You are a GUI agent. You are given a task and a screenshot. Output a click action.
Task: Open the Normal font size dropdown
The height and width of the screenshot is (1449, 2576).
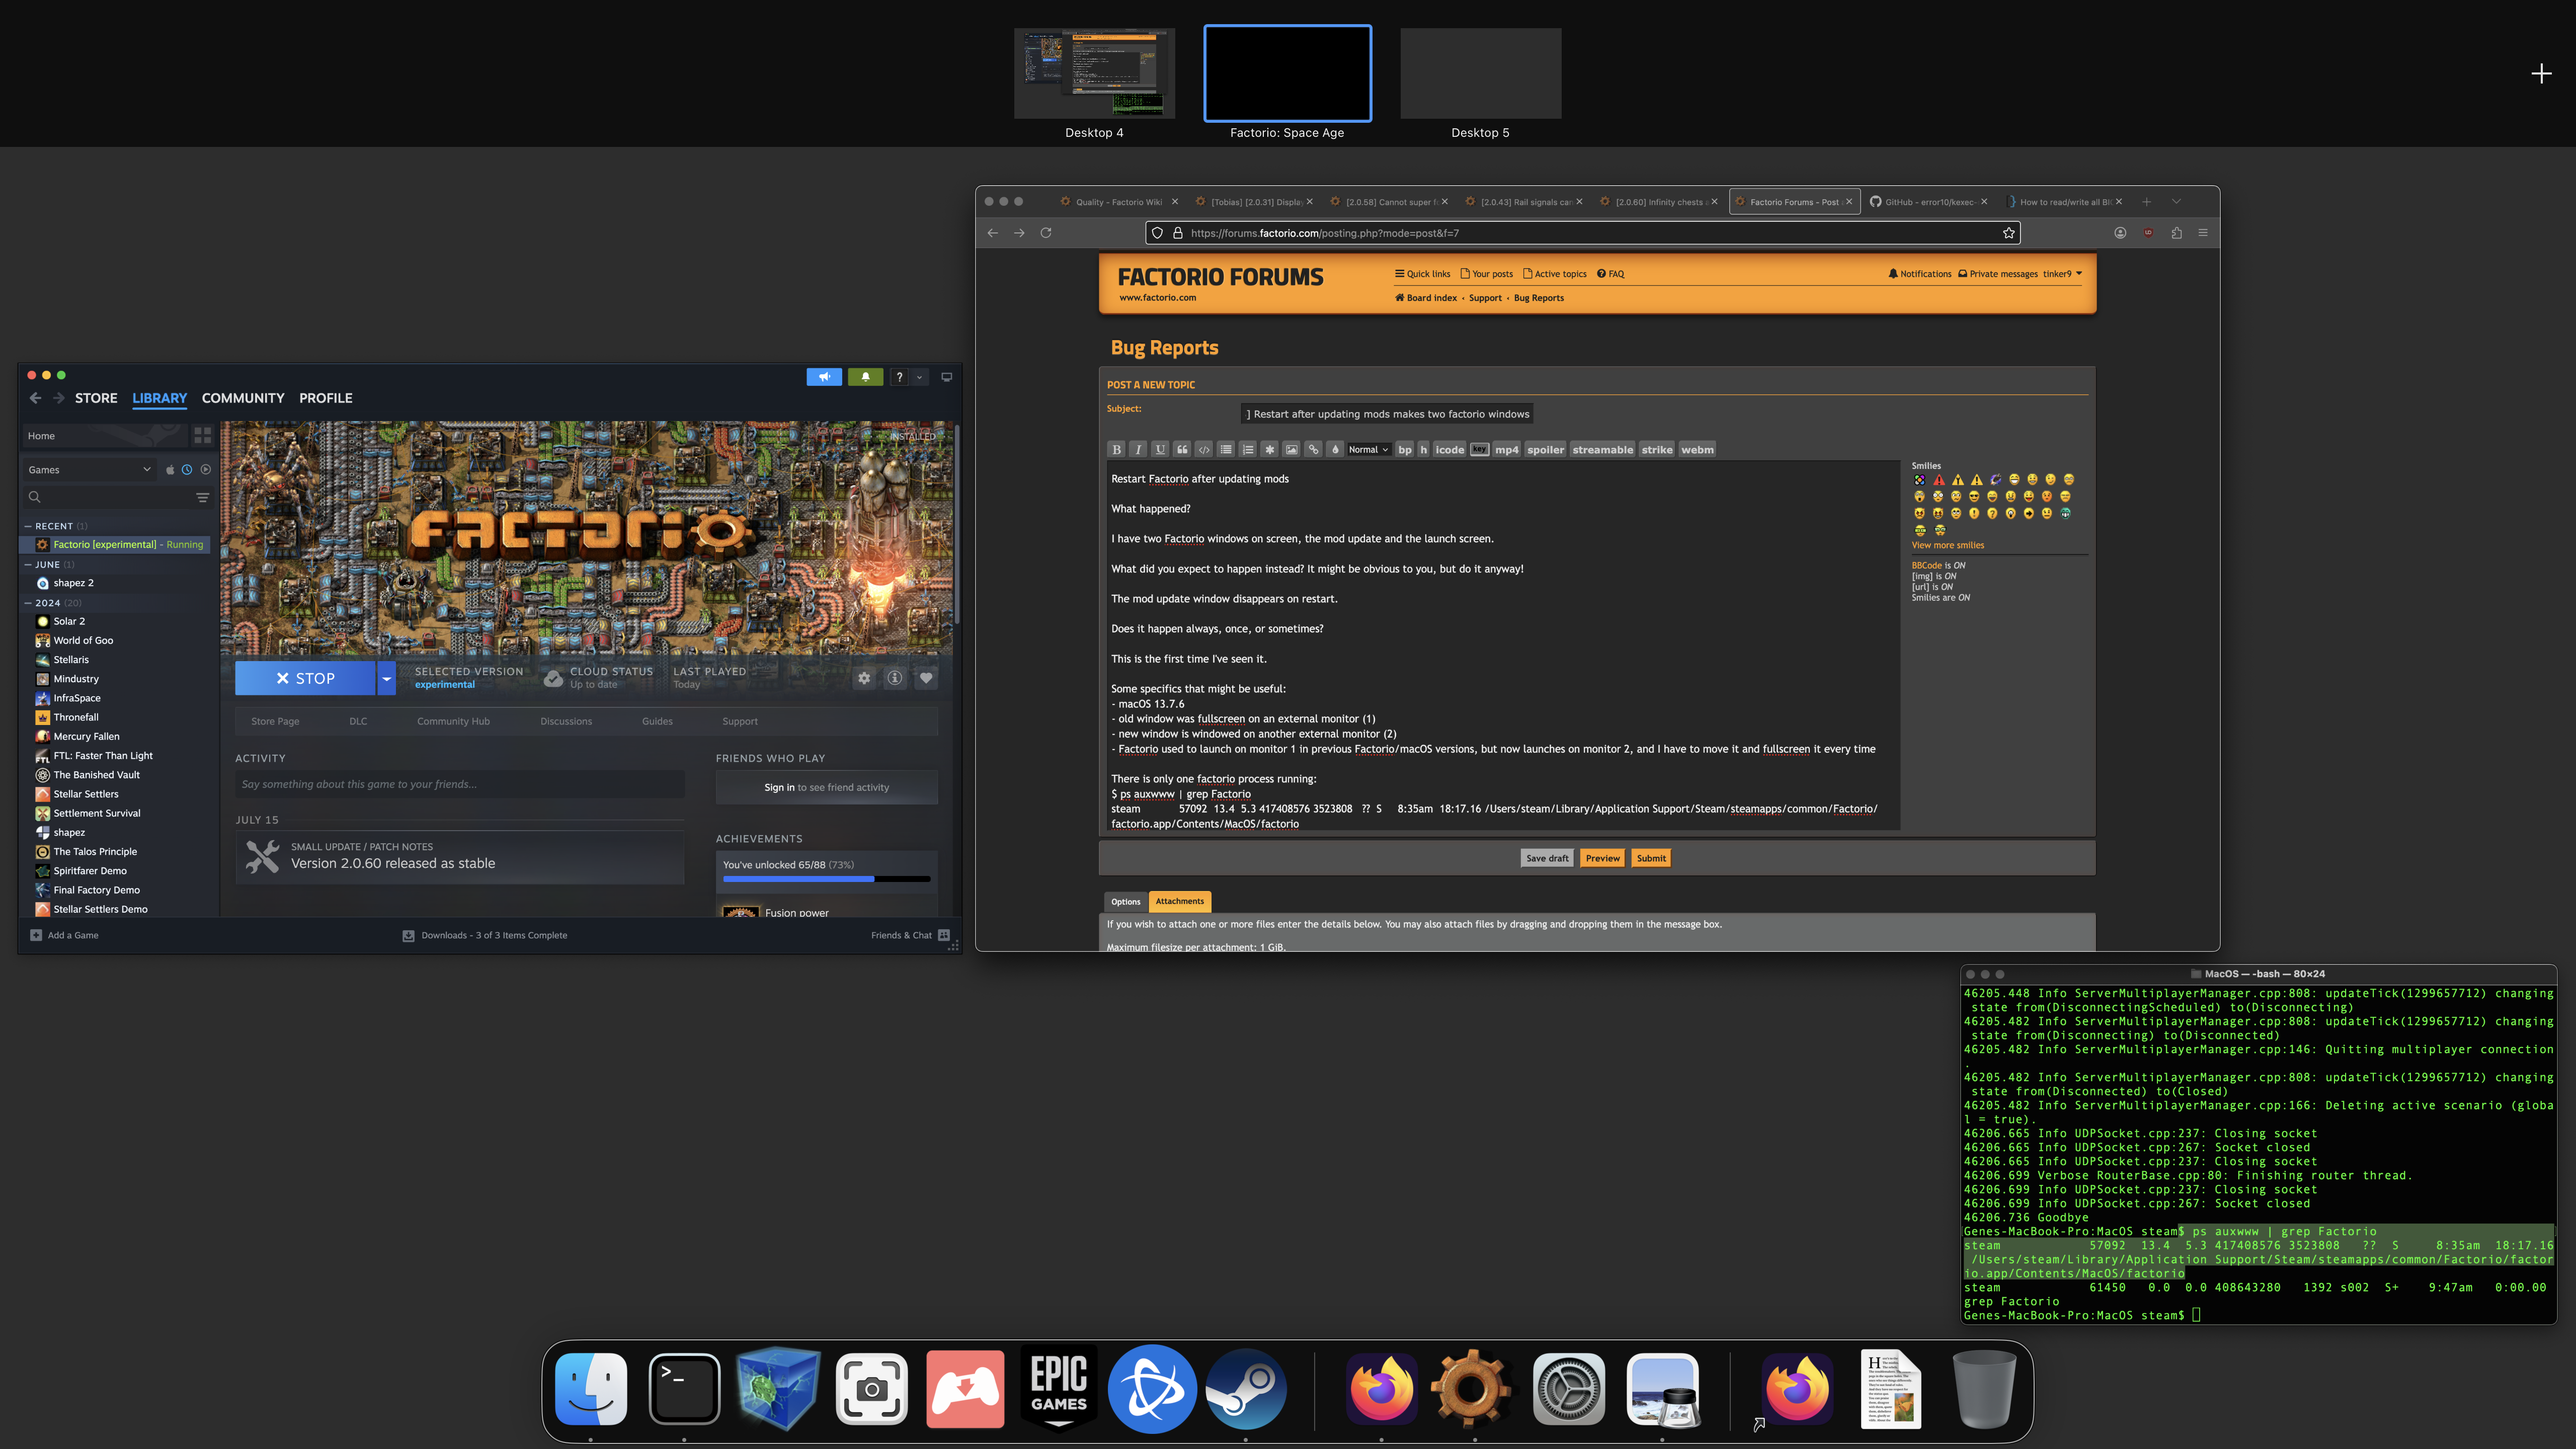1368,450
